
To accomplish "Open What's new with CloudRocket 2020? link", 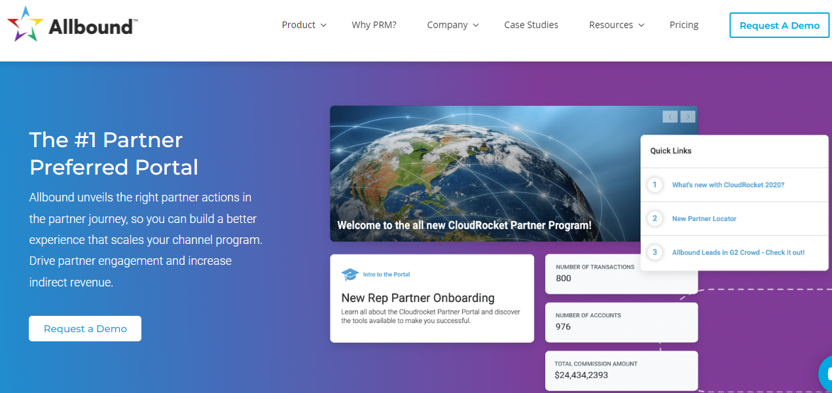I will 728,185.
